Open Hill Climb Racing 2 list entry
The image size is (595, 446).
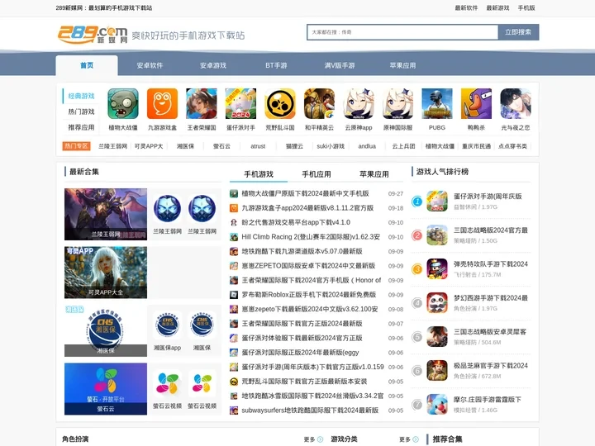pos(311,237)
